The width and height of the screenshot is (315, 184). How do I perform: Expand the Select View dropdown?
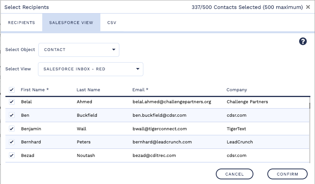pyautogui.click(x=91, y=69)
